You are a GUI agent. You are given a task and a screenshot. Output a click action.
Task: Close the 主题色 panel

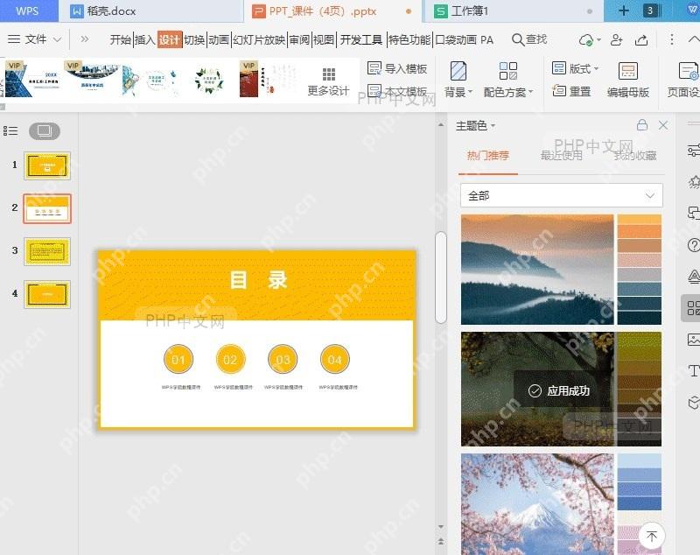coord(663,125)
